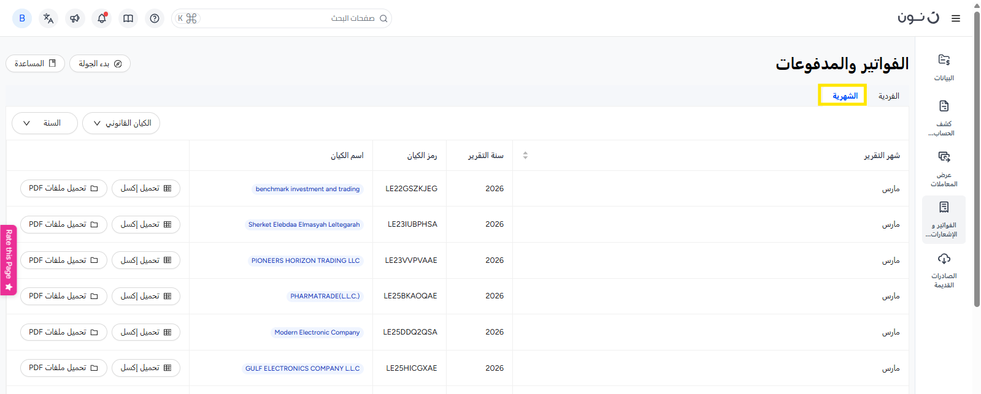The height and width of the screenshot is (394, 981).
Task: Open كشف الحساب in the sidebar
Action: pos(944,118)
